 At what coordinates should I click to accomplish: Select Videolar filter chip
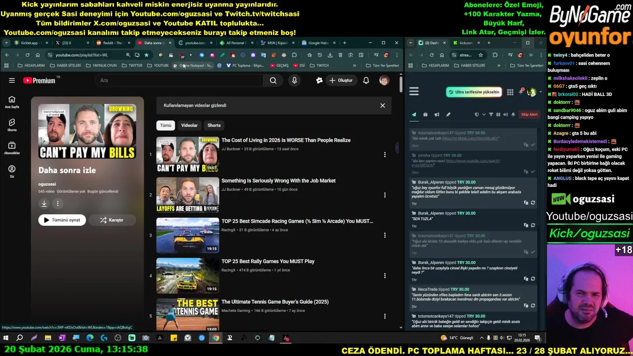(x=189, y=126)
